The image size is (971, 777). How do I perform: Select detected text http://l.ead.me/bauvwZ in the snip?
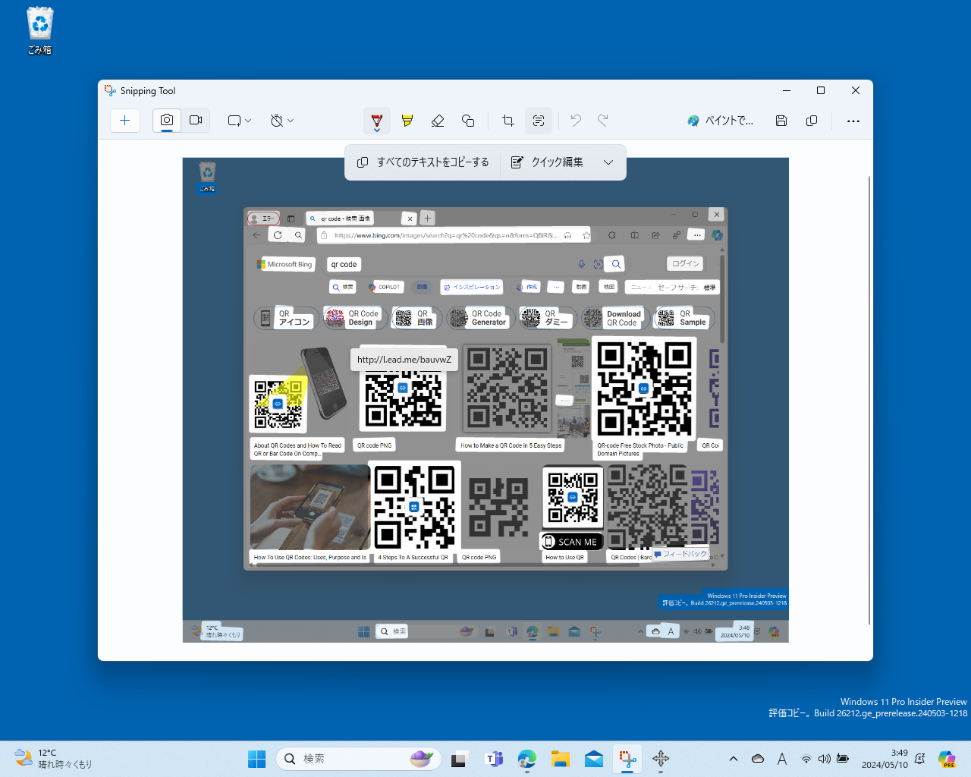tap(404, 360)
